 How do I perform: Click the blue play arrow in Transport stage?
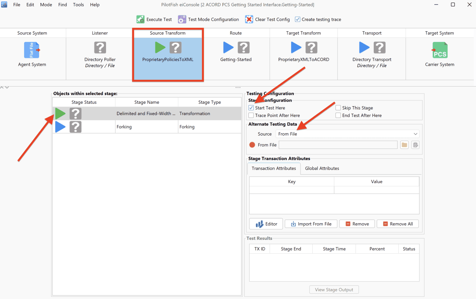click(x=364, y=48)
